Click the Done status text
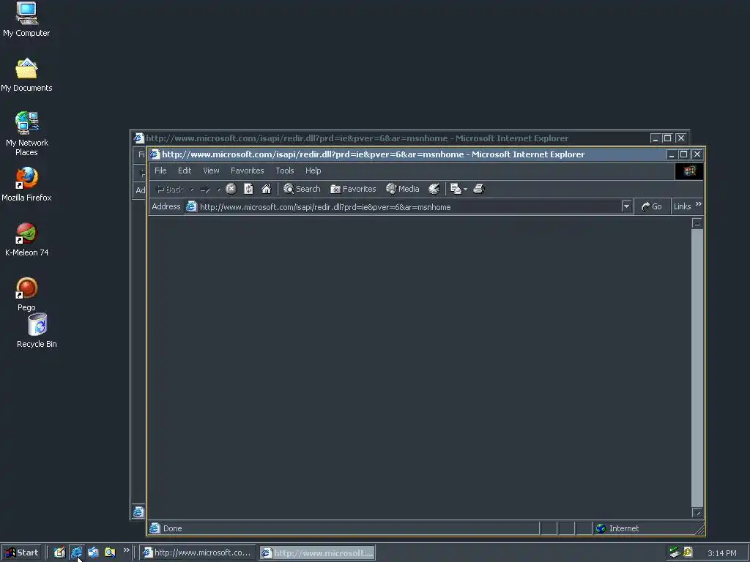Viewport: 750px width, 562px height. coord(173,528)
